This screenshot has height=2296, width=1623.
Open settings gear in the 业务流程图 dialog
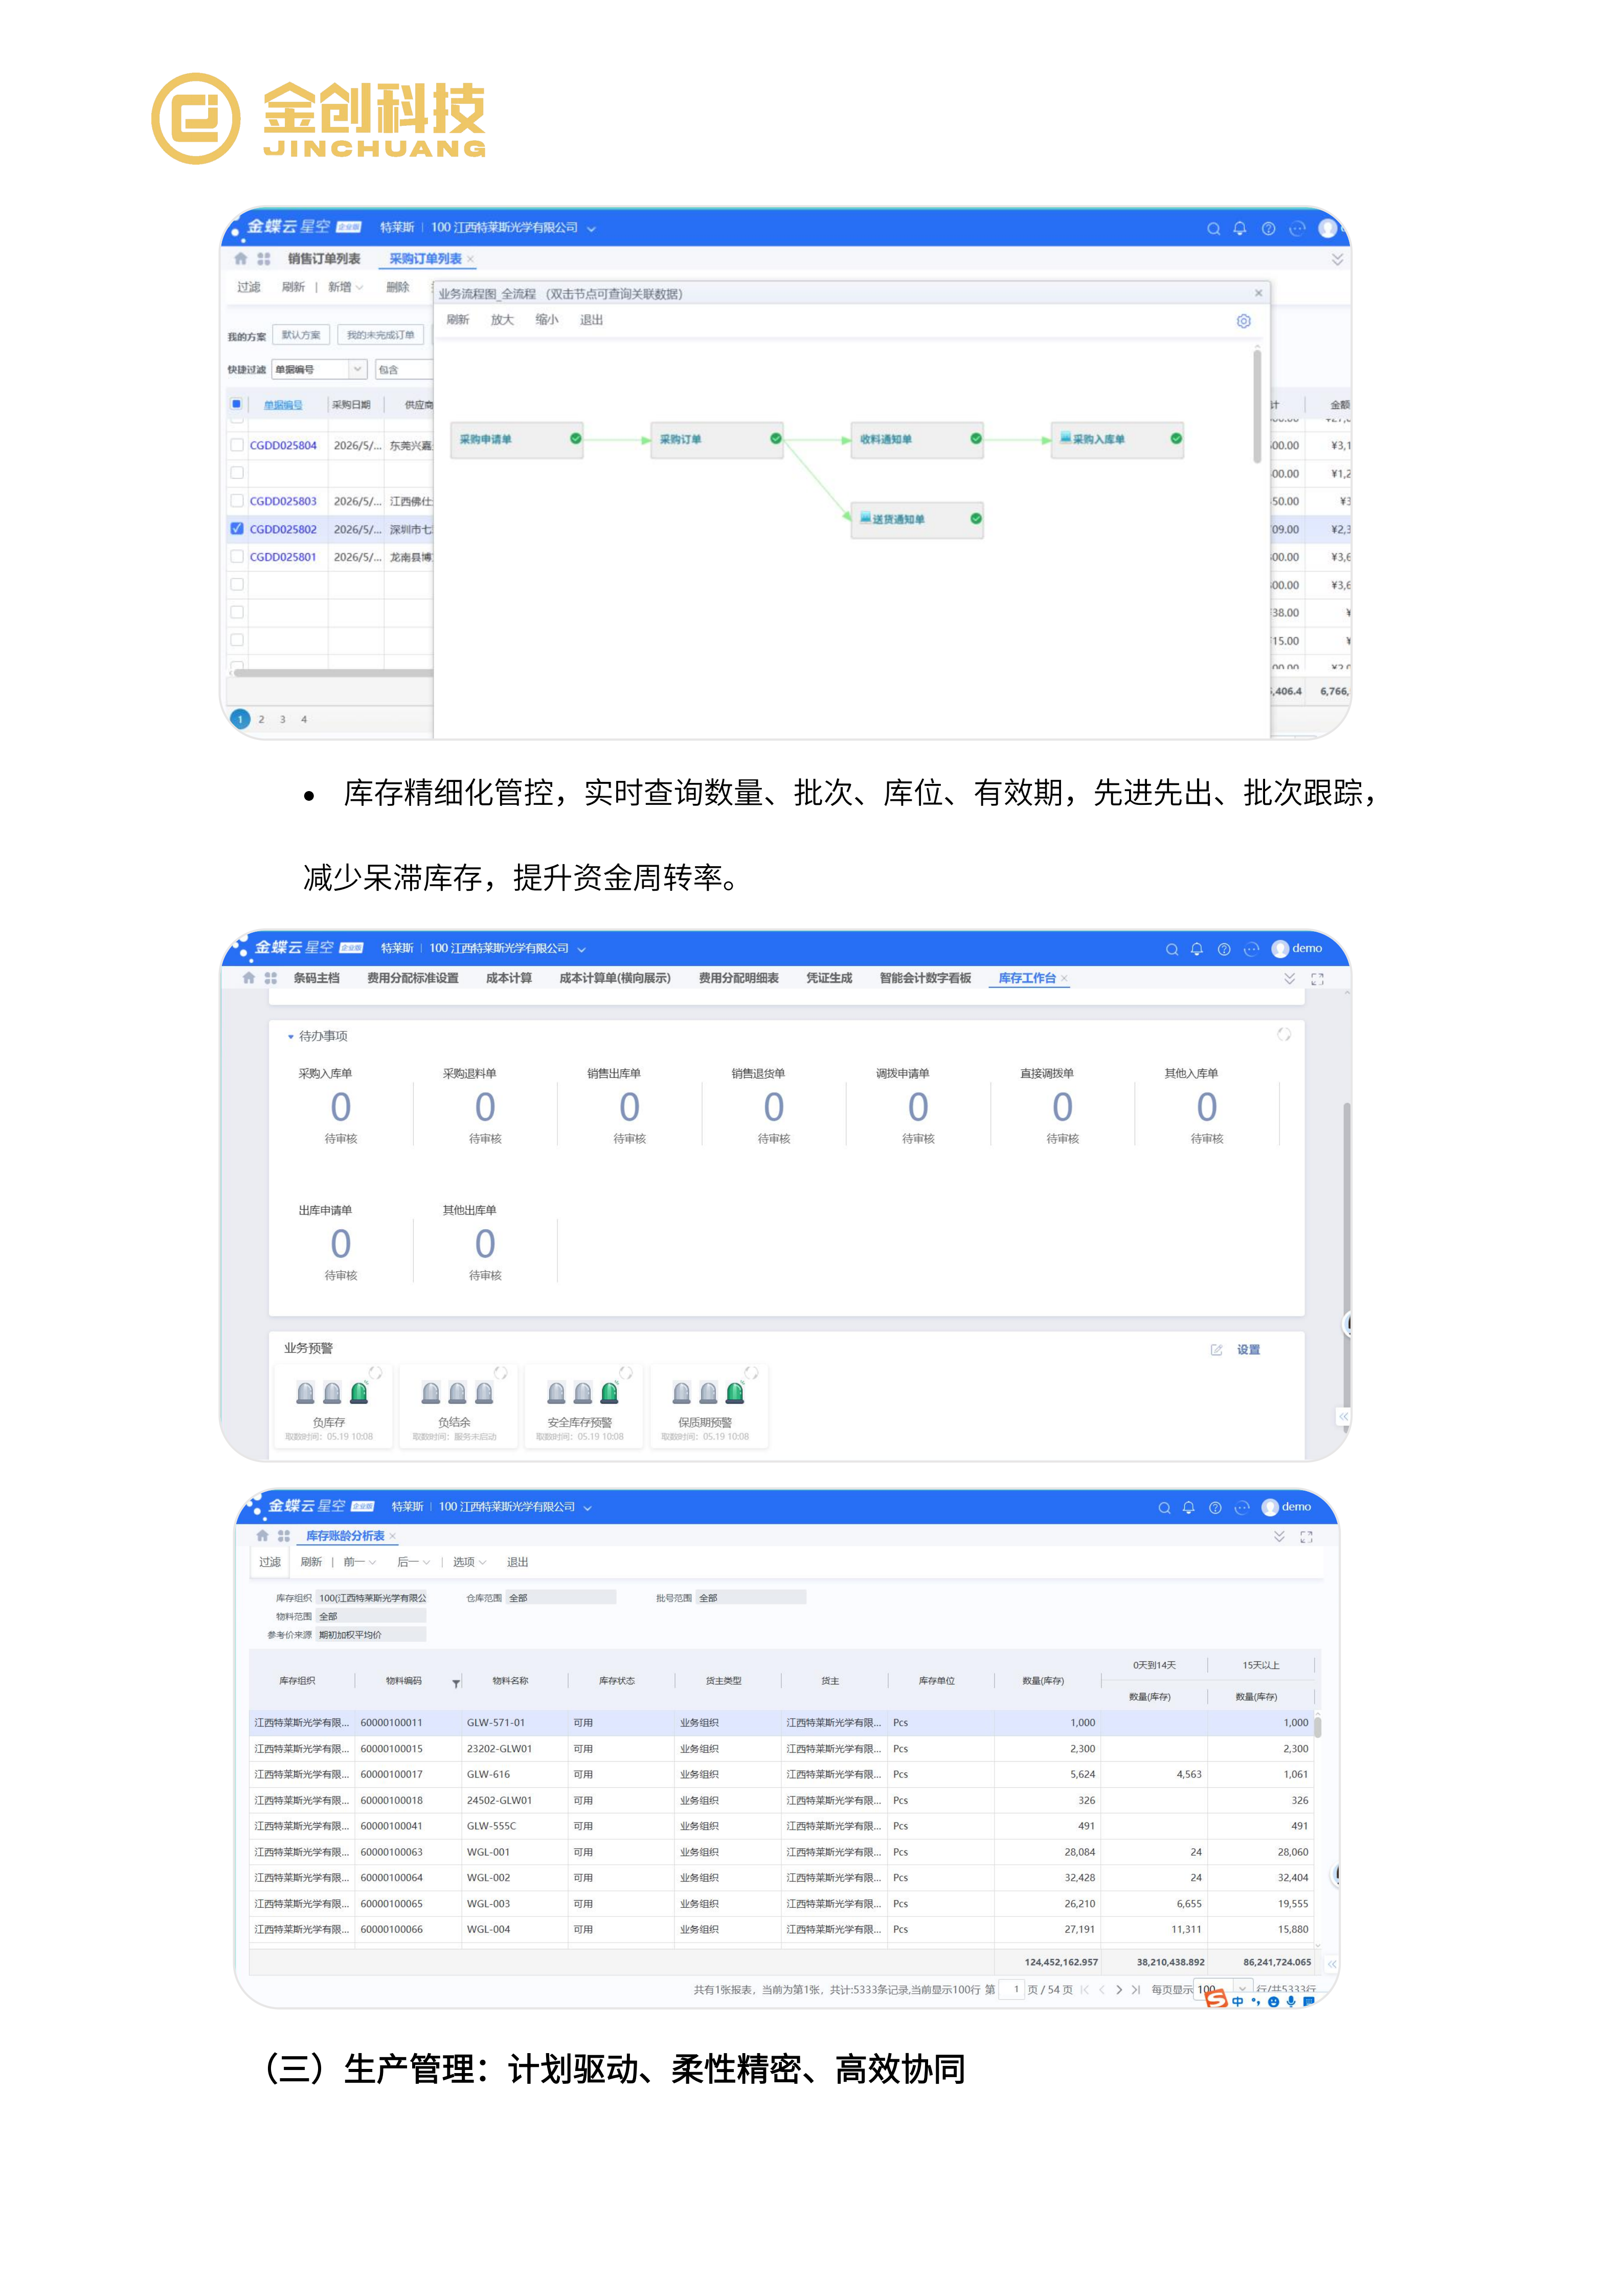coord(1243,321)
